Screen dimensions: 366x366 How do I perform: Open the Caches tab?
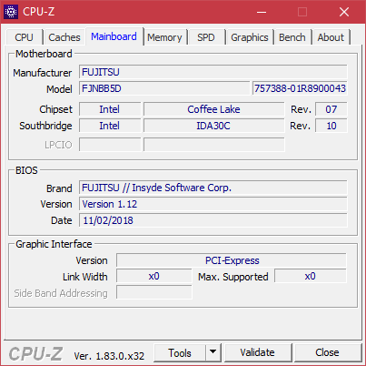64,37
